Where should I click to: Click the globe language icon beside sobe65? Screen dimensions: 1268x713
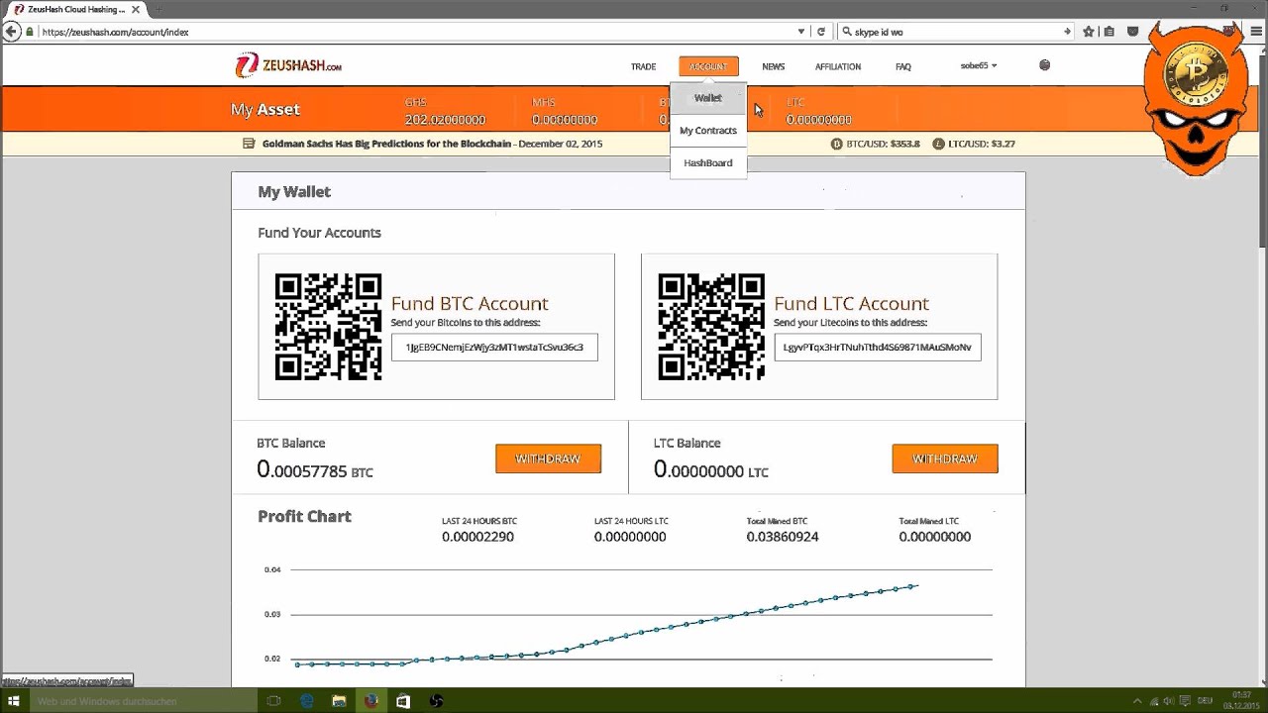1044,65
